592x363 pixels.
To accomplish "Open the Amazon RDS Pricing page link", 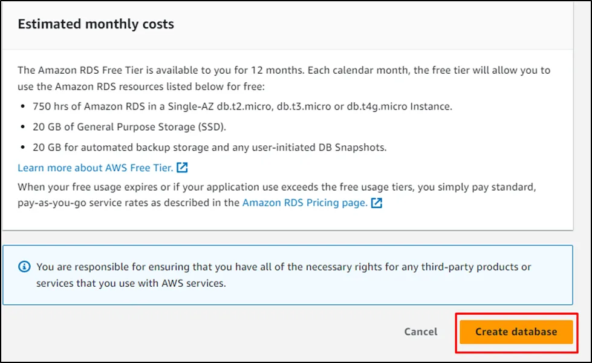I will (304, 203).
